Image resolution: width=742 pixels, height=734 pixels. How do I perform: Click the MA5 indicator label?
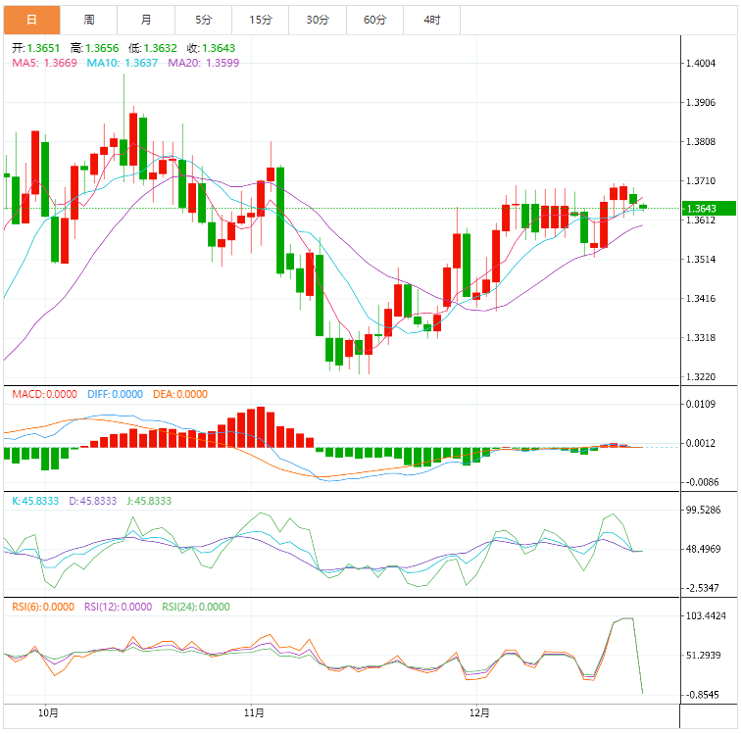[44, 63]
